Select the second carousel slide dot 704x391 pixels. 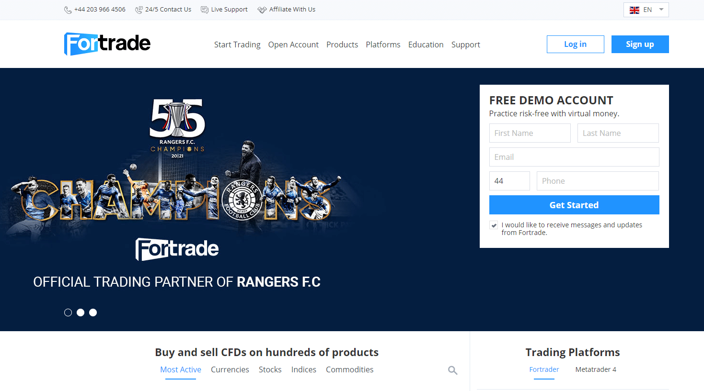pos(81,313)
